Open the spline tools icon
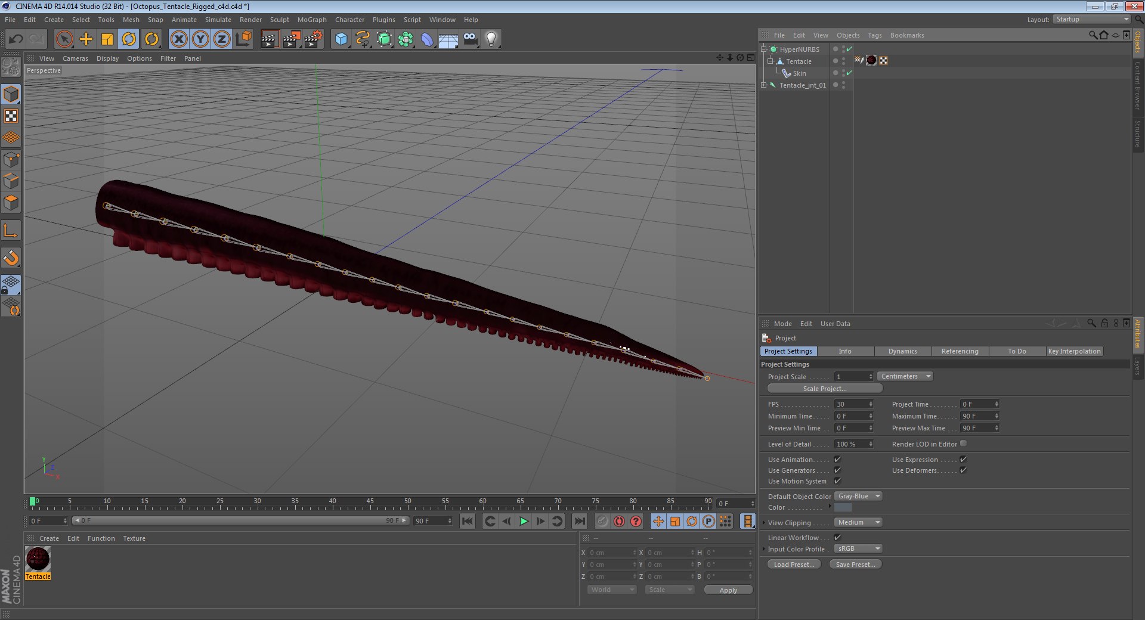 point(363,39)
